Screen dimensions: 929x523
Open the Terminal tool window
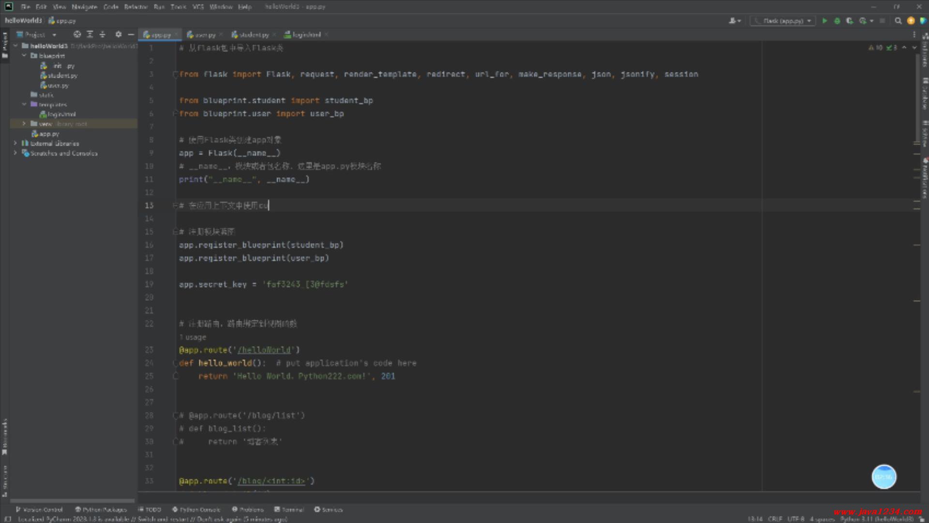point(289,509)
